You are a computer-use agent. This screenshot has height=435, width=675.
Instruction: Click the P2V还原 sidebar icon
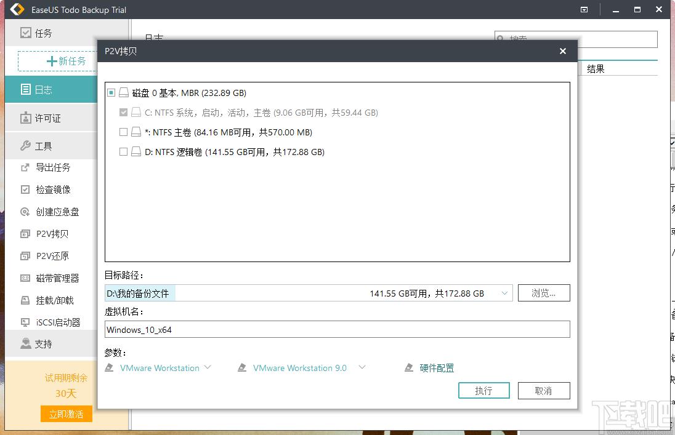click(25, 256)
